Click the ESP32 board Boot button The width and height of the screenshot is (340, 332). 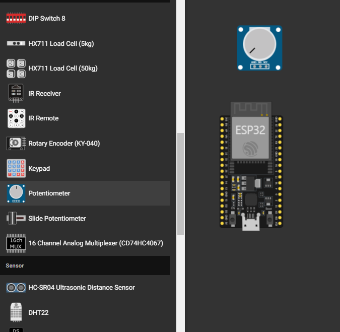[x=269, y=220]
